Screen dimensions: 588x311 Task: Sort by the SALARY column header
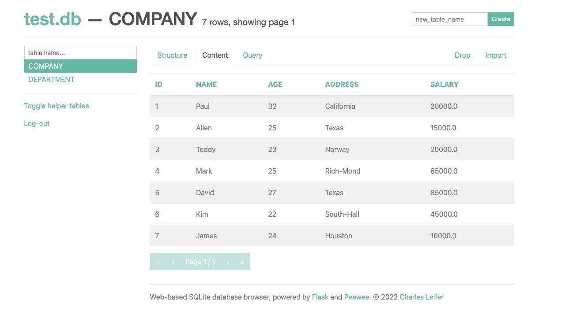pos(444,84)
